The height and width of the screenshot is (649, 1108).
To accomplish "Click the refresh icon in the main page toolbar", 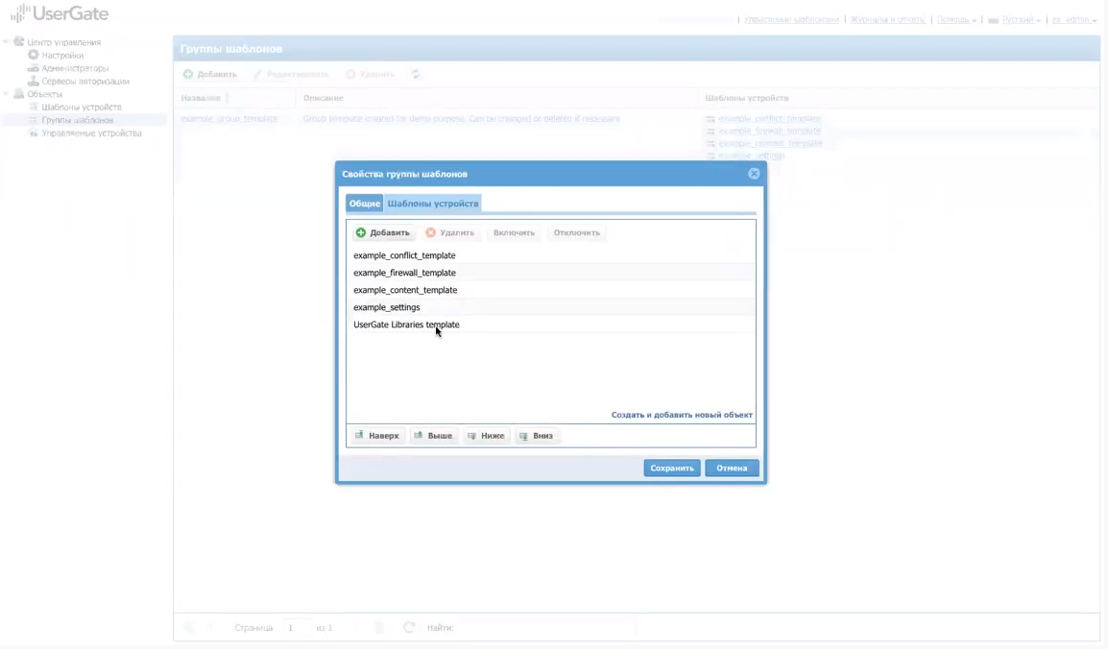I will point(416,74).
